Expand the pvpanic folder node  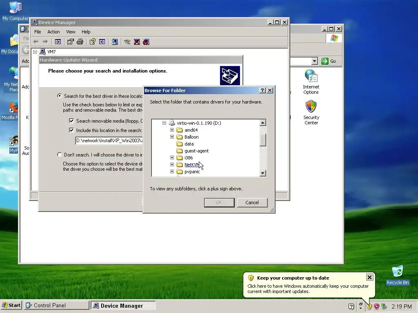point(172,172)
